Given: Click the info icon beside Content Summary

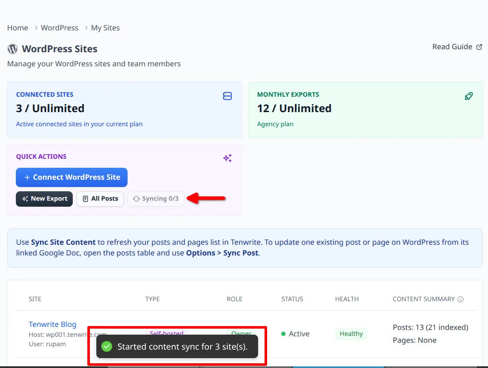Looking at the screenshot, I should click(460, 299).
